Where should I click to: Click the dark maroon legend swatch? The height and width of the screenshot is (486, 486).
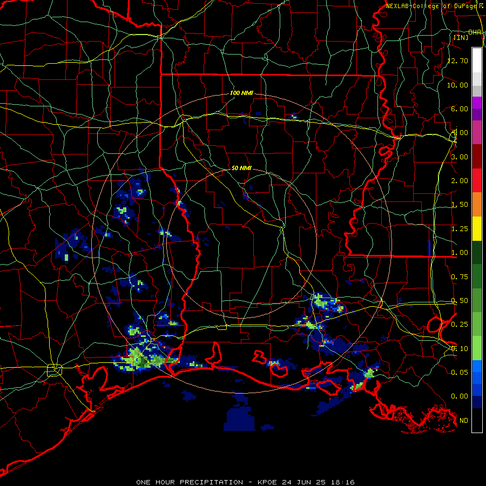(x=477, y=157)
